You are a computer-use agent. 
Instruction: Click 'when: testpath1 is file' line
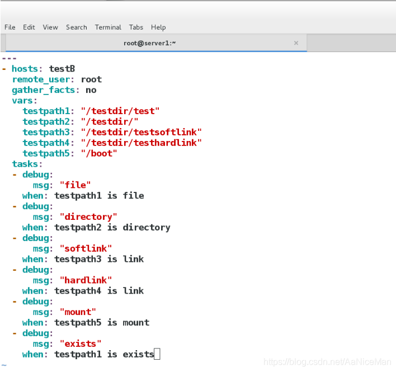tap(83, 196)
